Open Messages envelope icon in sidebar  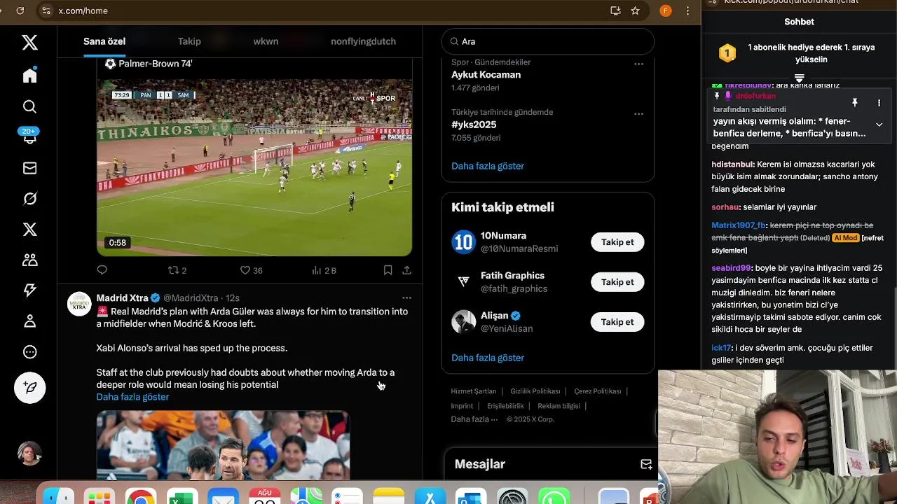pos(29,168)
